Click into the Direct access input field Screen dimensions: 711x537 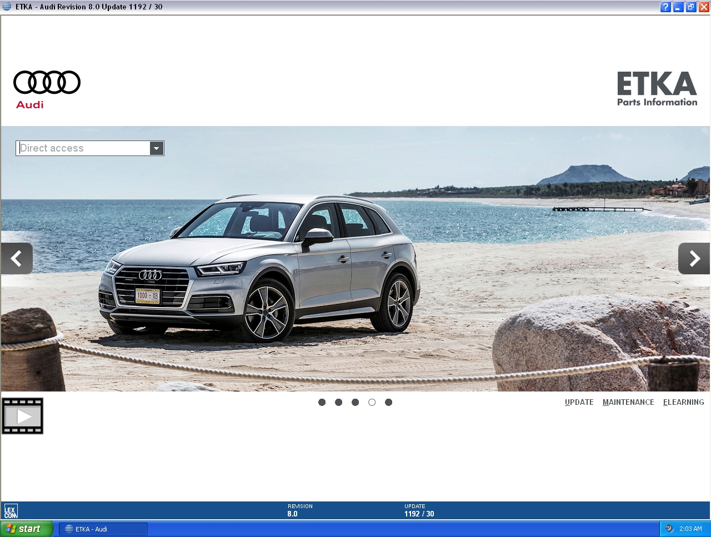(x=83, y=148)
